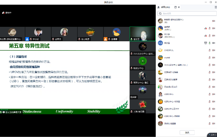
Task: Click the CHEERFUL member avatar
Action: click(x=160, y=50)
